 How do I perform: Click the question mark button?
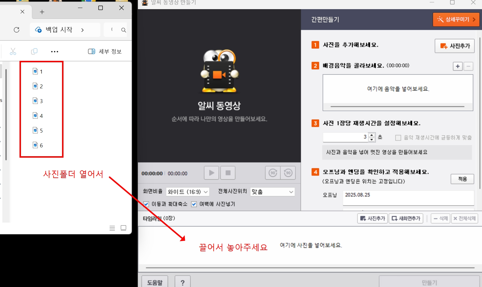click(x=183, y=282)
